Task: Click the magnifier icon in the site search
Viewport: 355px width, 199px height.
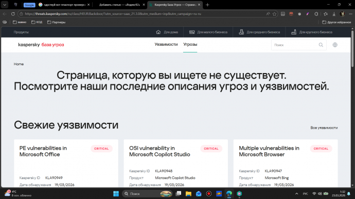Action: click(321, 45)
